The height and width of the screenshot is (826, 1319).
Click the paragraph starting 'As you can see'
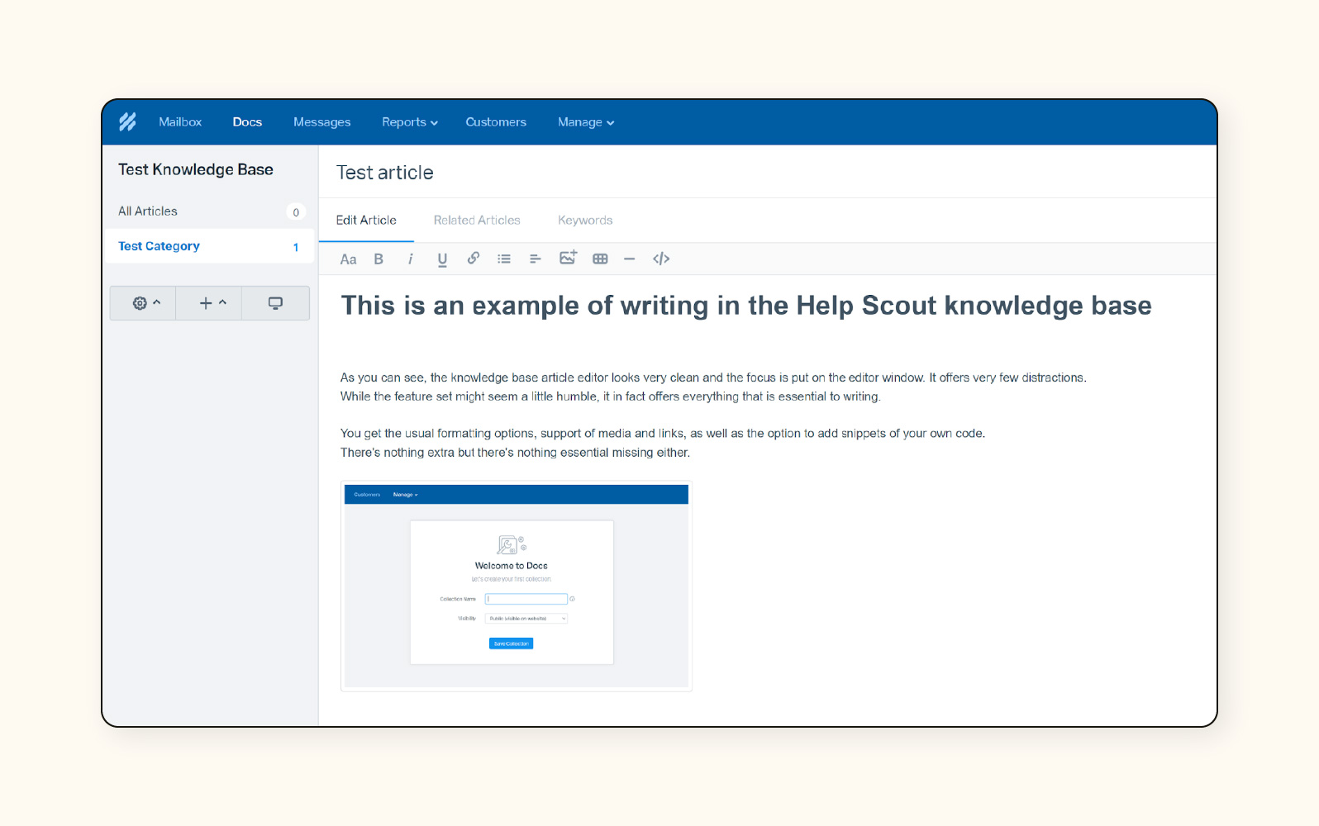coord(713,377)
